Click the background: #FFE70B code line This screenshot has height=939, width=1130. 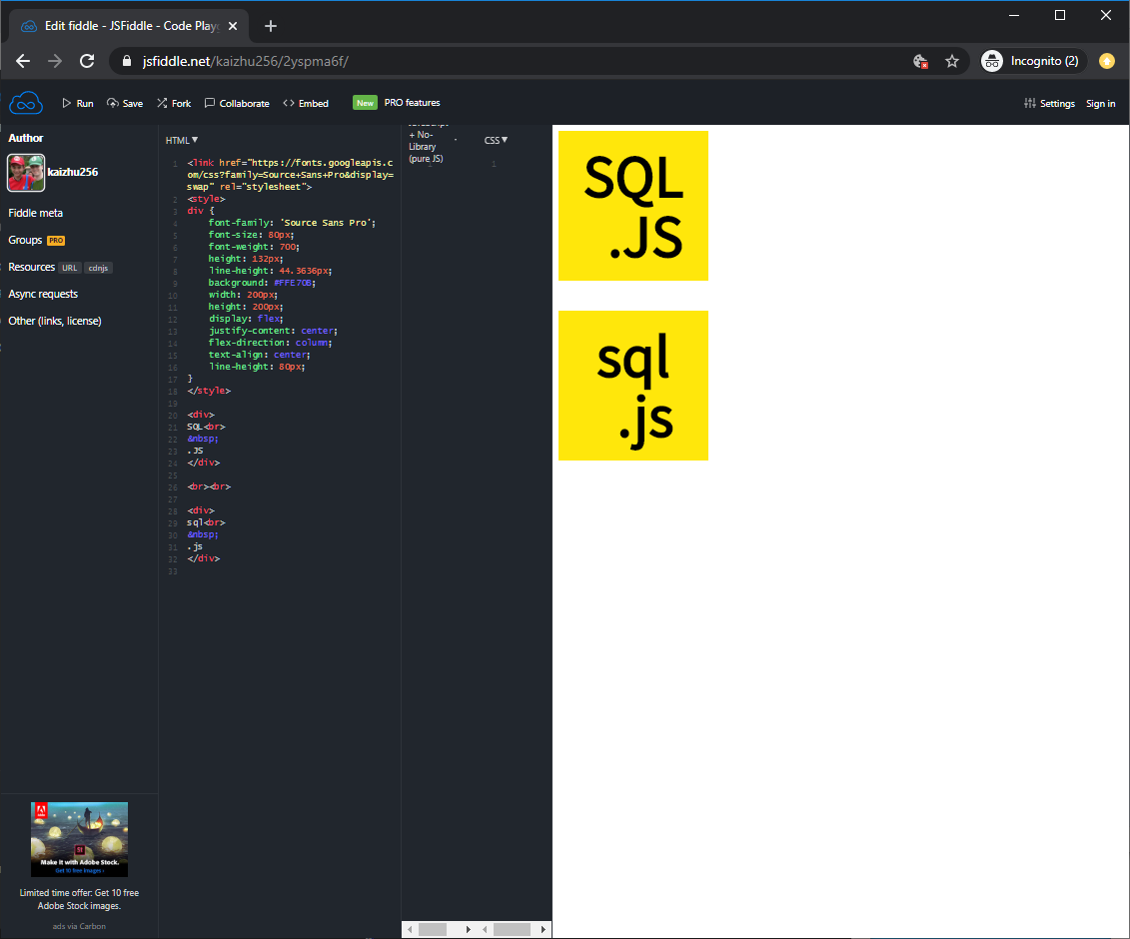262,283
